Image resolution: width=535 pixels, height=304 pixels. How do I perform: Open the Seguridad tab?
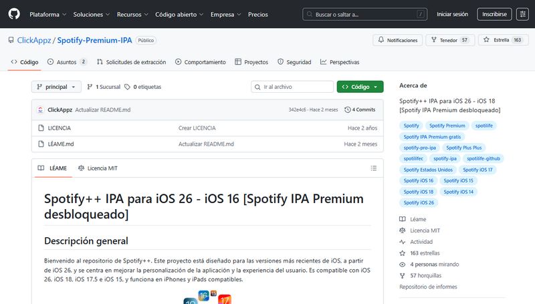[294, 62]
